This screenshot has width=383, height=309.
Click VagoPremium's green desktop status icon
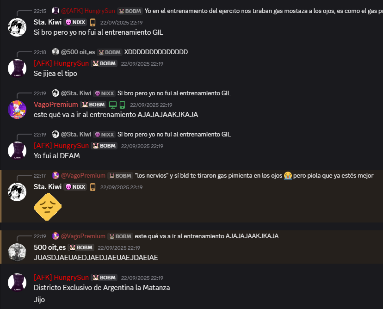(x=112, y=105)
